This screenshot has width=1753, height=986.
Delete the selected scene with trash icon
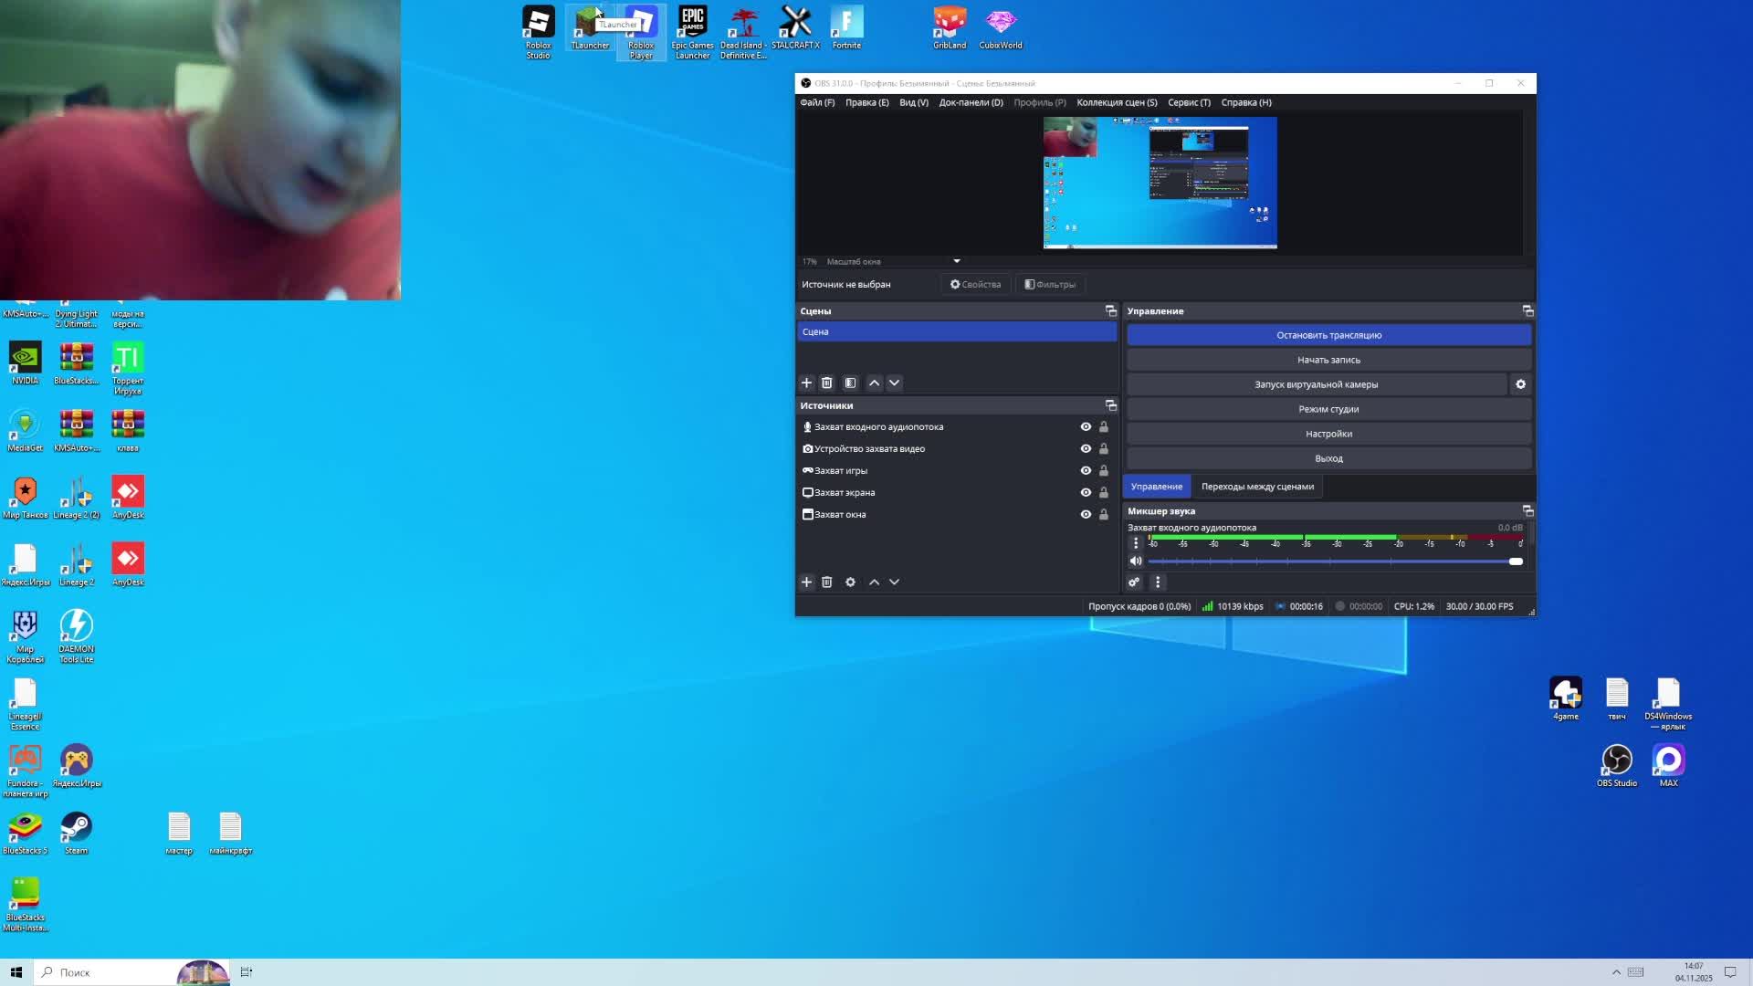(x=827, y=383)
